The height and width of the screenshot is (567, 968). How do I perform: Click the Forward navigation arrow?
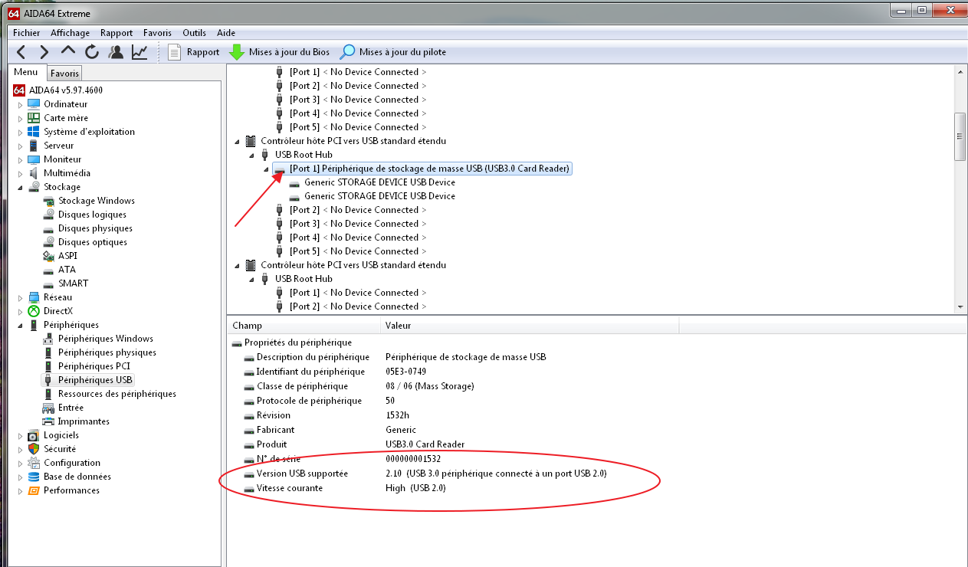tap(44, 52)
